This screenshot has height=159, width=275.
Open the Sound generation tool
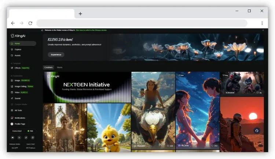click(18, 98)
